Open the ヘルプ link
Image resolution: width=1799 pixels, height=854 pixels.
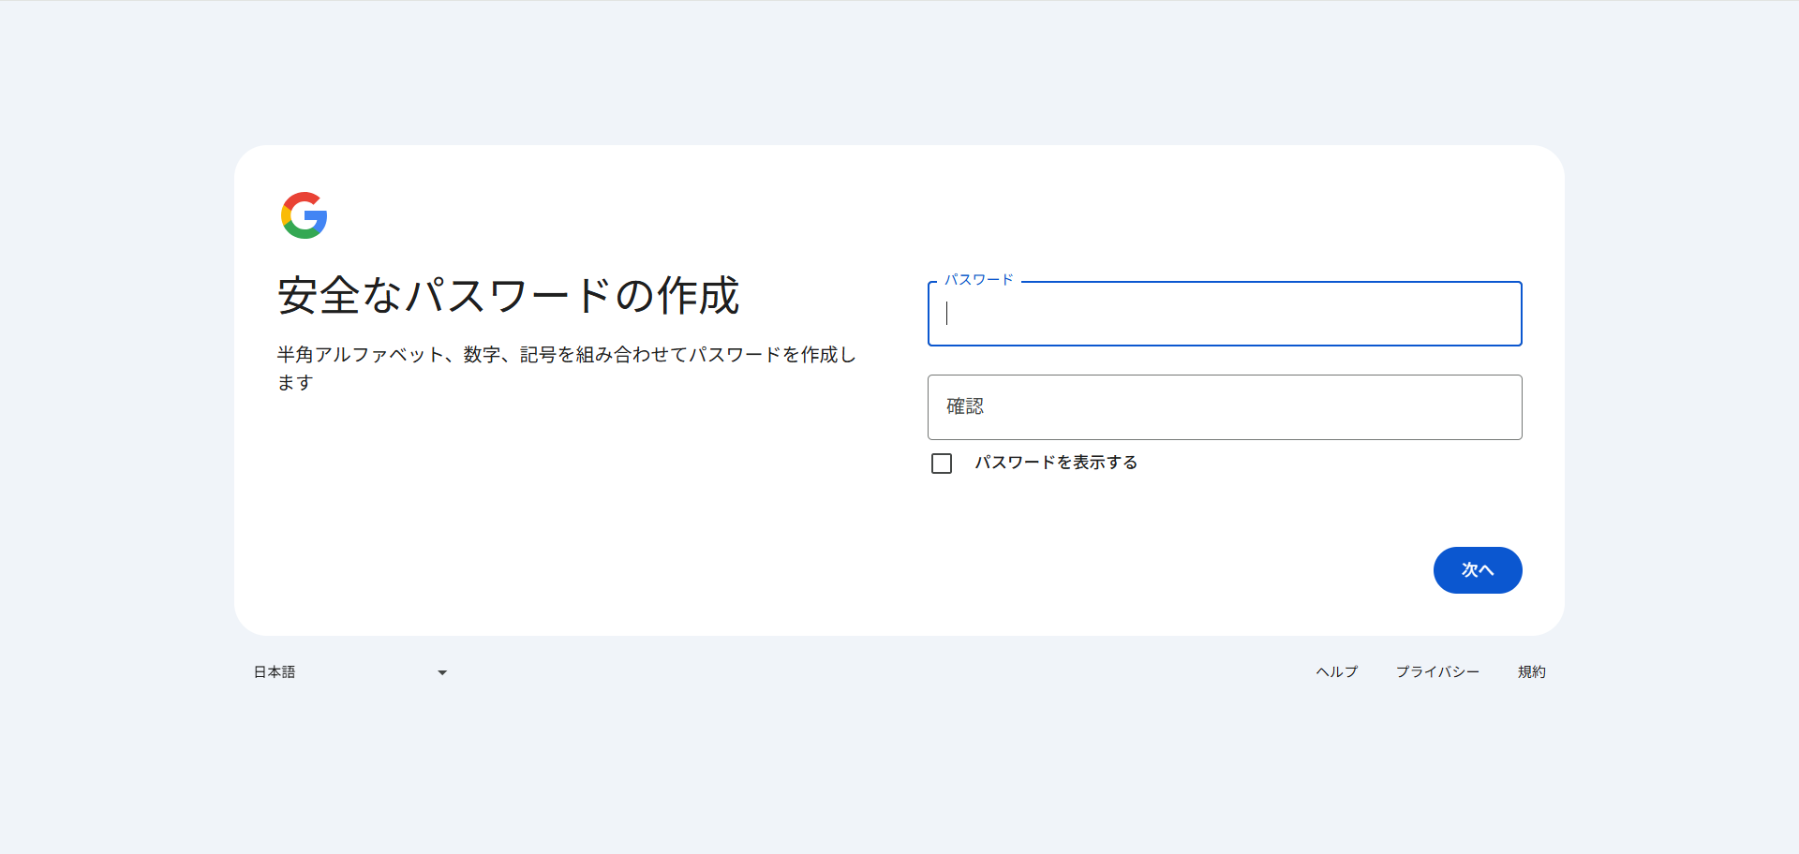[x=1335, y=671]
